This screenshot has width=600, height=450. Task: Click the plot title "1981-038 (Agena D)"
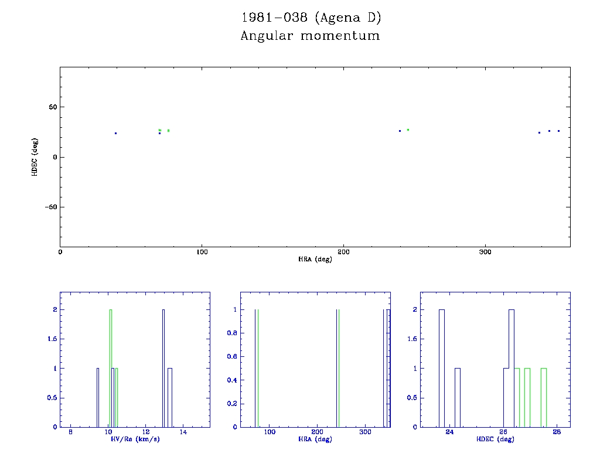(x=311, y=18)
